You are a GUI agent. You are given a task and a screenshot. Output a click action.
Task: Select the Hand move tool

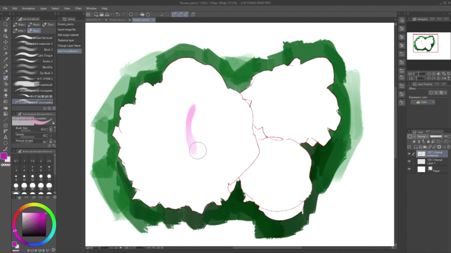[6, 30]
